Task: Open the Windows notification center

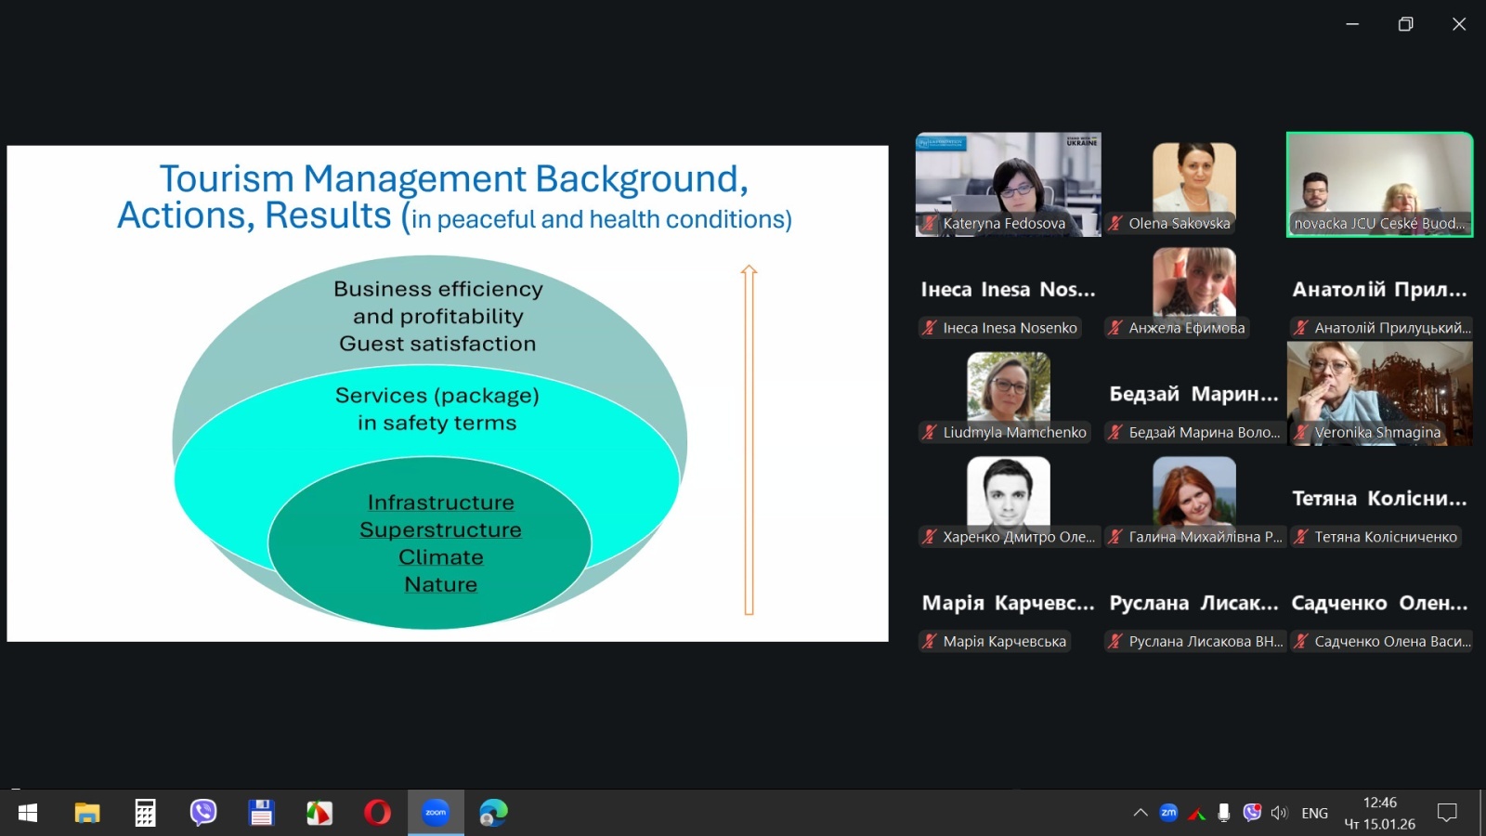Action: pyautogui.click(x=1447, y=813)
